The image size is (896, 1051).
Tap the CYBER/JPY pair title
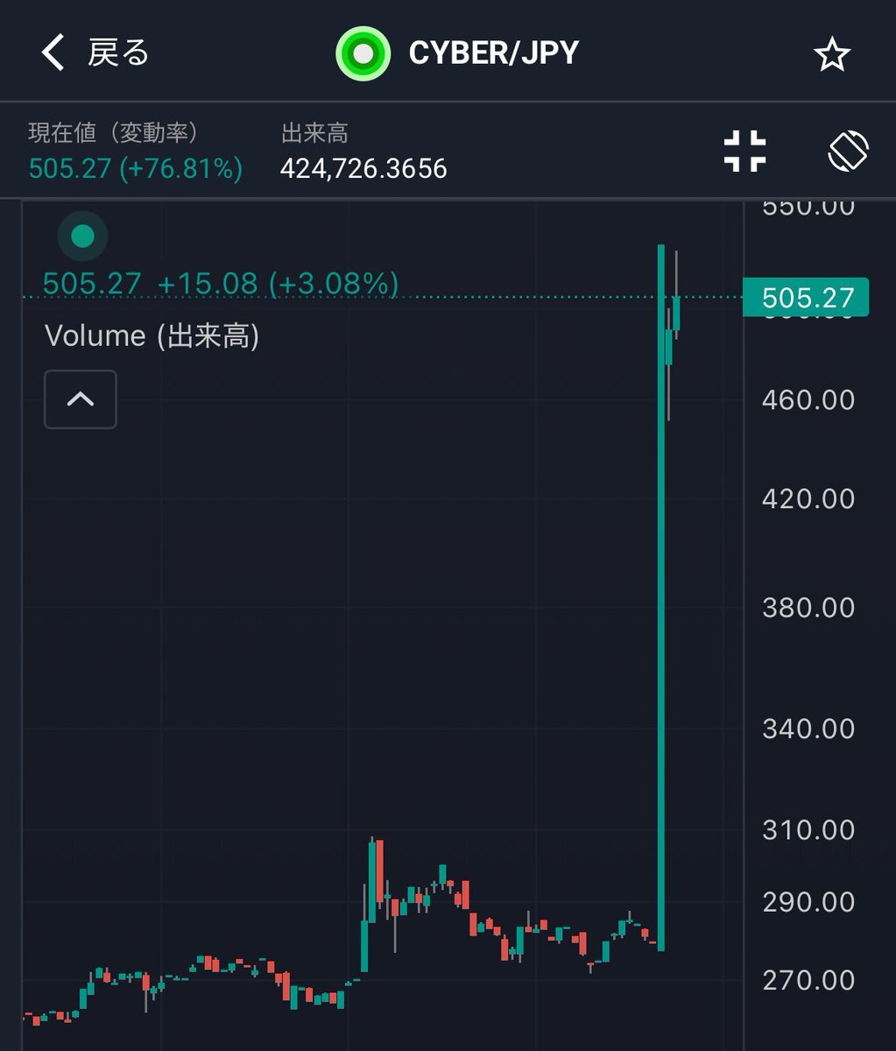[494, 53]
